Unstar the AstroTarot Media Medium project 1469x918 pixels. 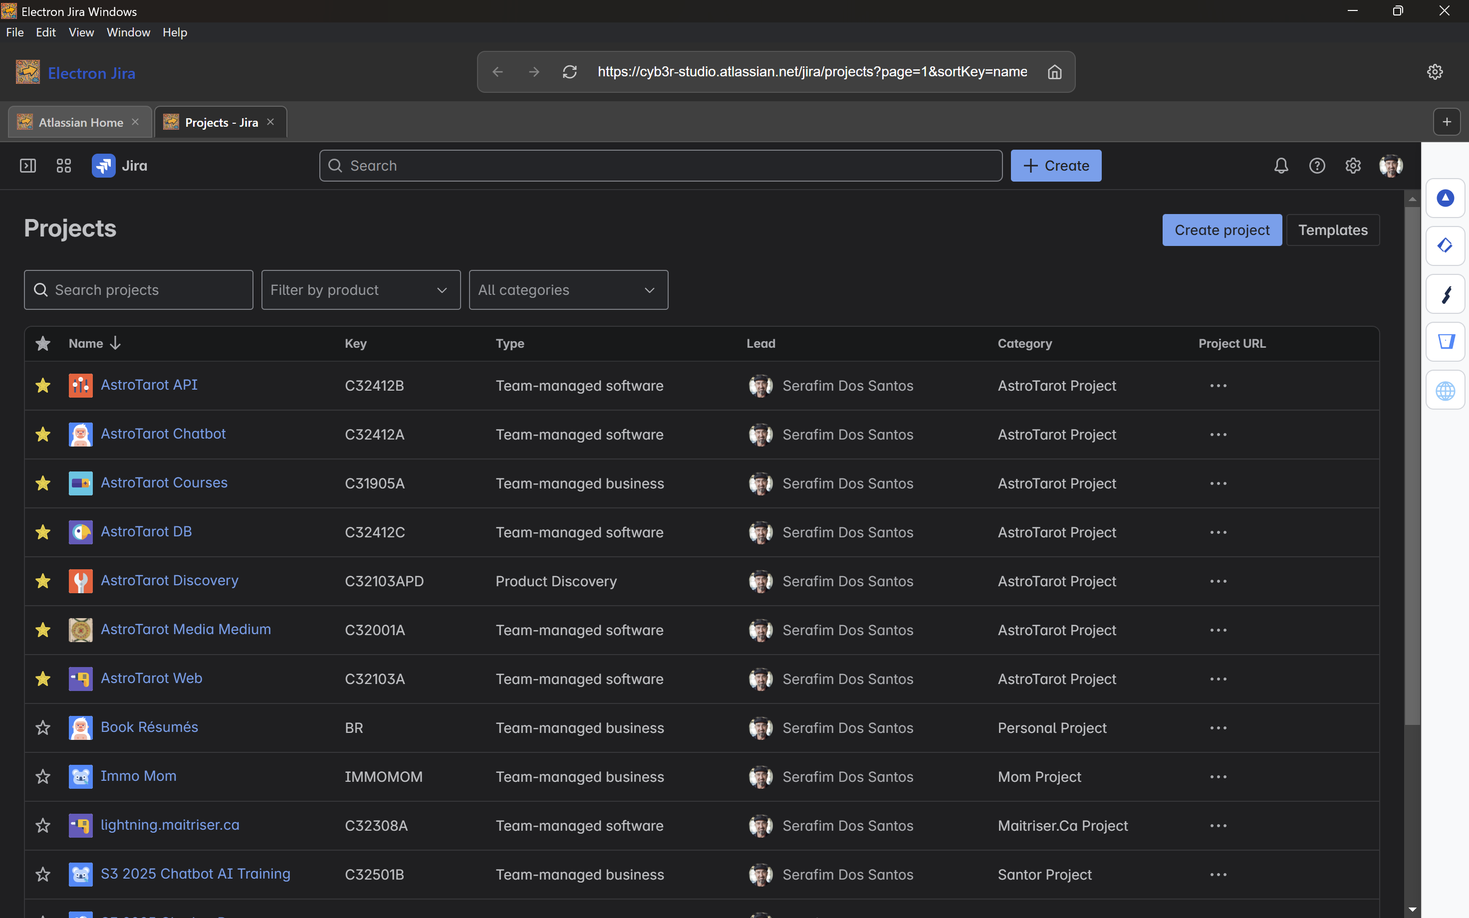tap(42, 630)
